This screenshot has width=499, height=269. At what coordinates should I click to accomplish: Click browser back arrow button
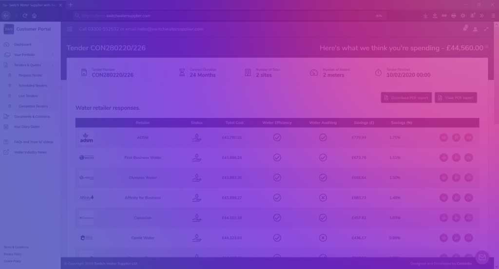click(x=6, y=15)
